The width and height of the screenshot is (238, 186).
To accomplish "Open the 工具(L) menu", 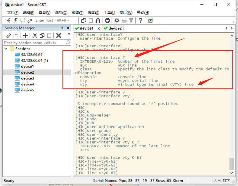I will pos(110,13).
